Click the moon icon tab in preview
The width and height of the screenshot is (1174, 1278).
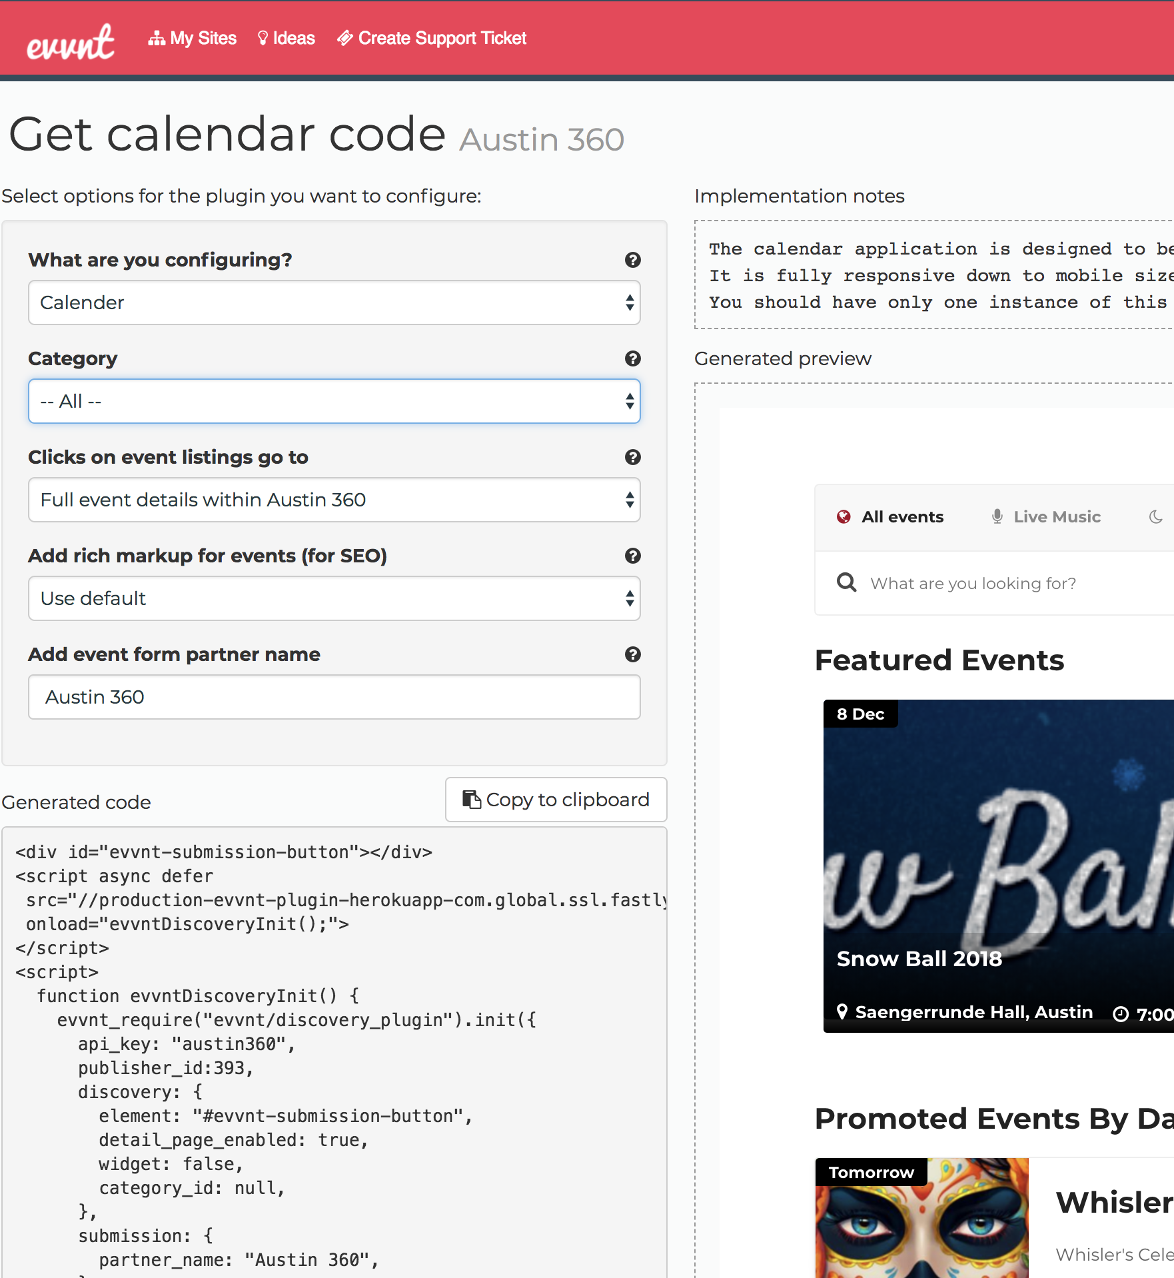click(x=1156, y=517)
